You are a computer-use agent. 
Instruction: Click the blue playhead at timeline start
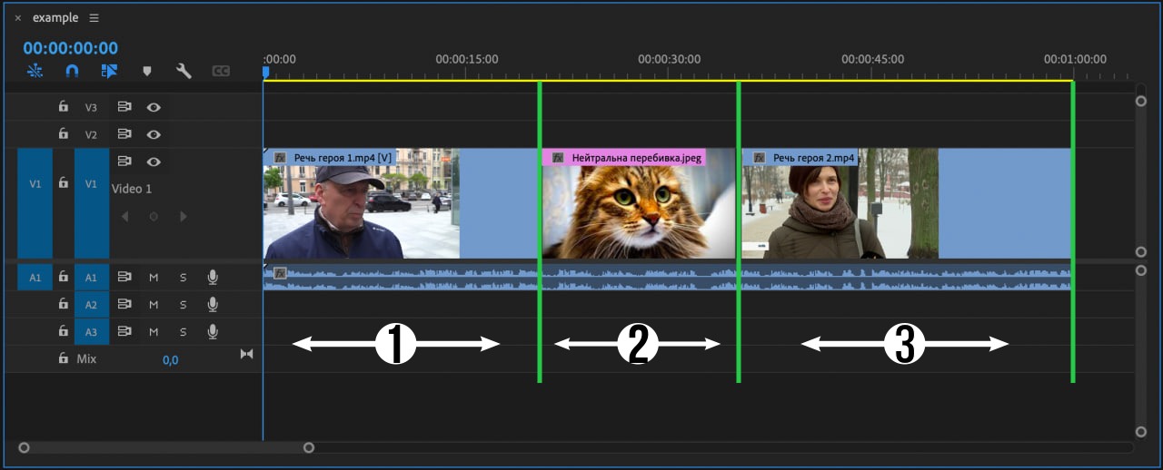(265, 72)
